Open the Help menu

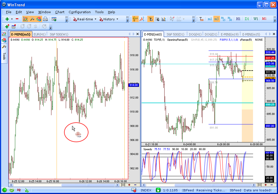[111, 12]
